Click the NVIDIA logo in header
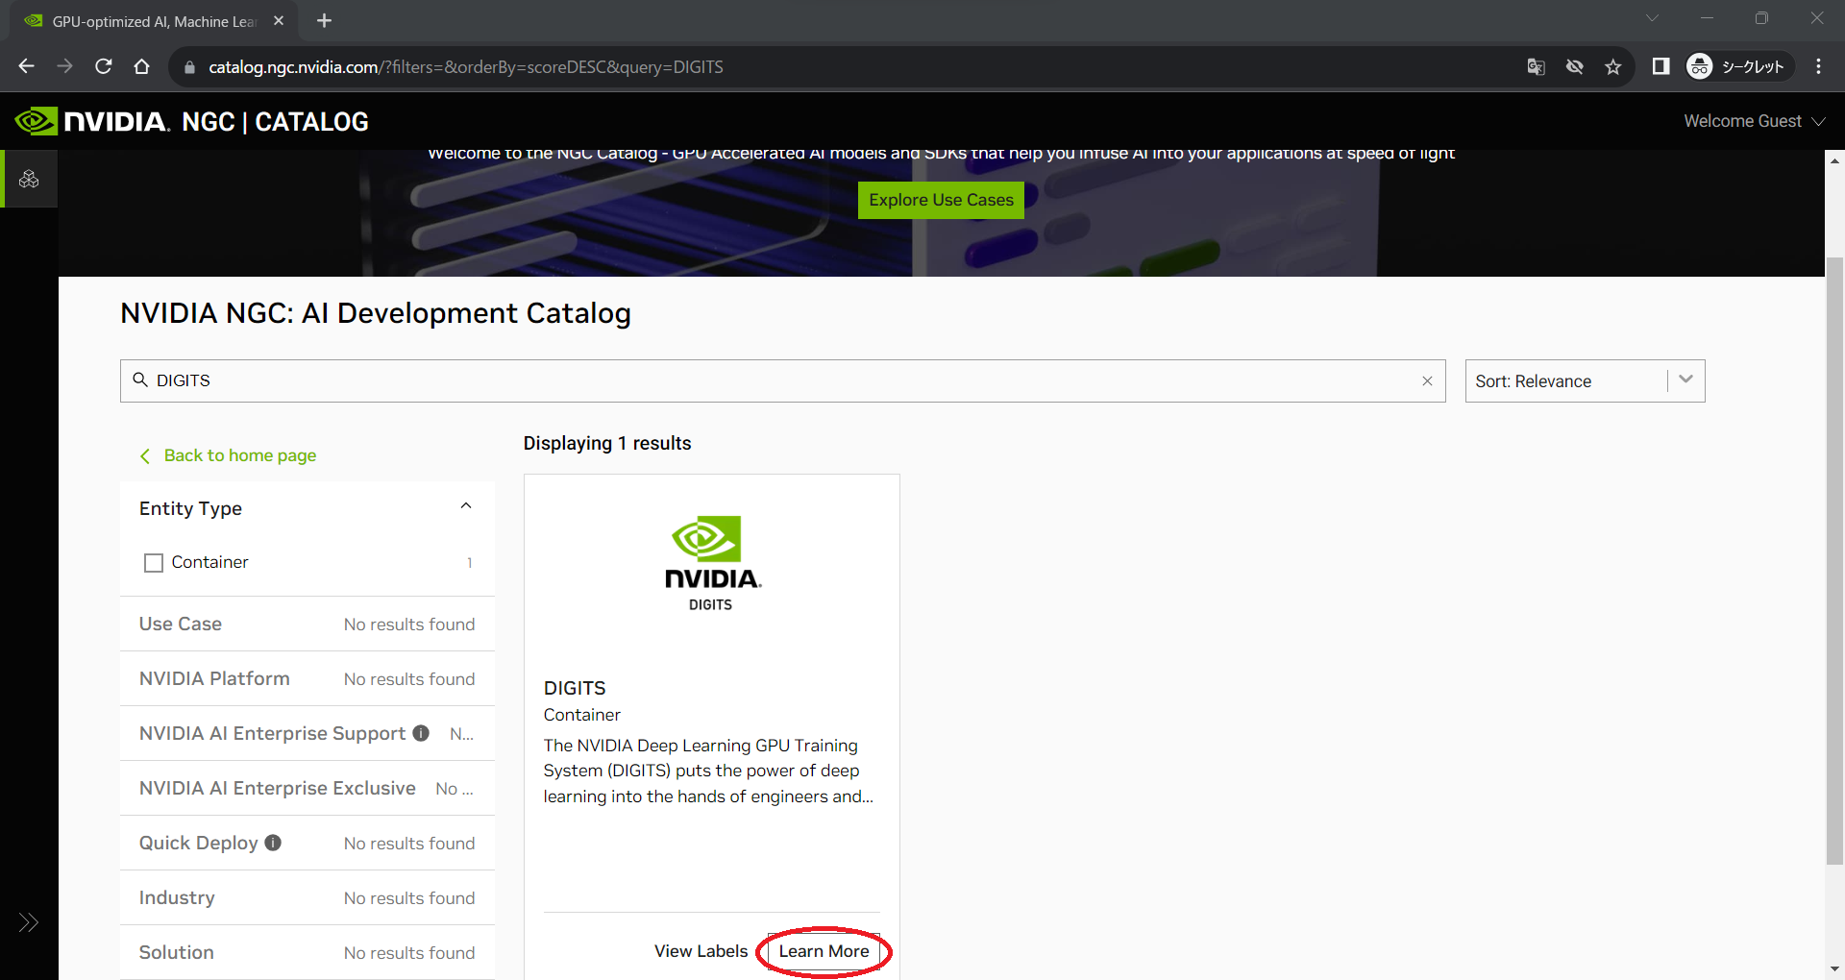 point(92,121)
